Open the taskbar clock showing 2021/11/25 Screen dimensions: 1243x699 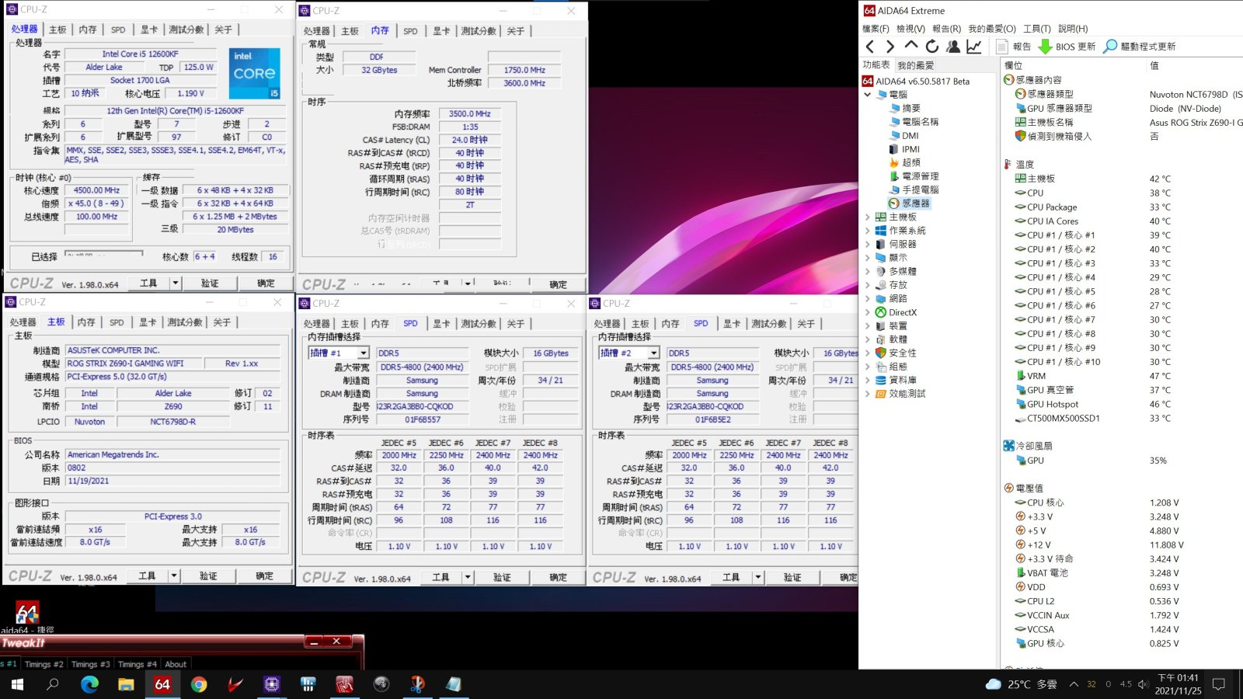point(1178,684)
